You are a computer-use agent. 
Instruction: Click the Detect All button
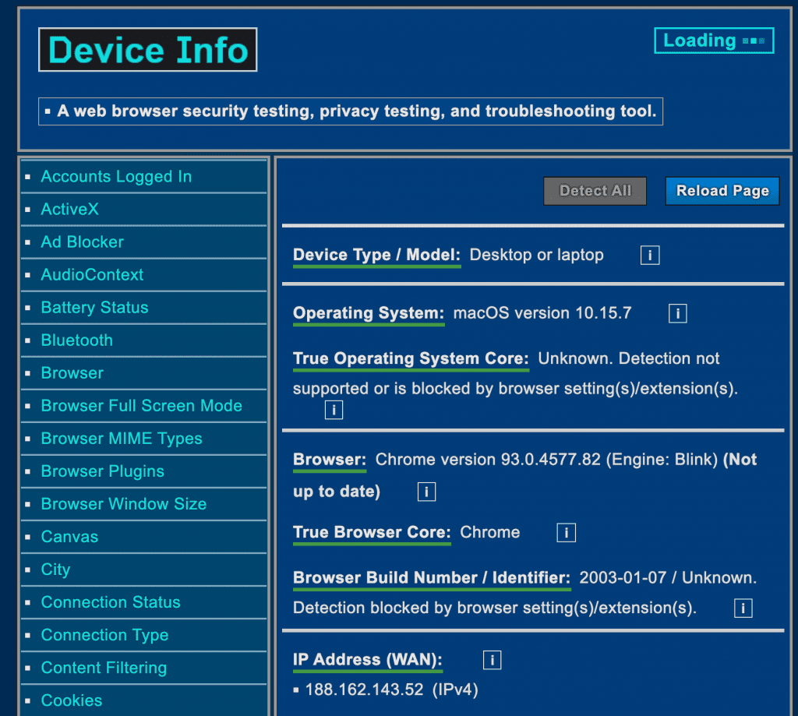595,191
